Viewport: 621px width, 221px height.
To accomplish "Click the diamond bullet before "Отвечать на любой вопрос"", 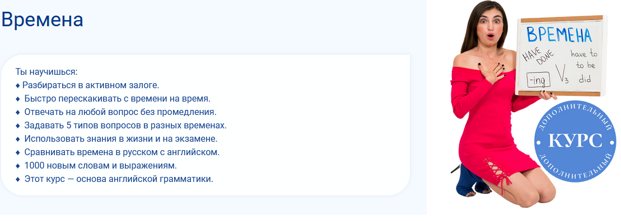I will (17, 112).
